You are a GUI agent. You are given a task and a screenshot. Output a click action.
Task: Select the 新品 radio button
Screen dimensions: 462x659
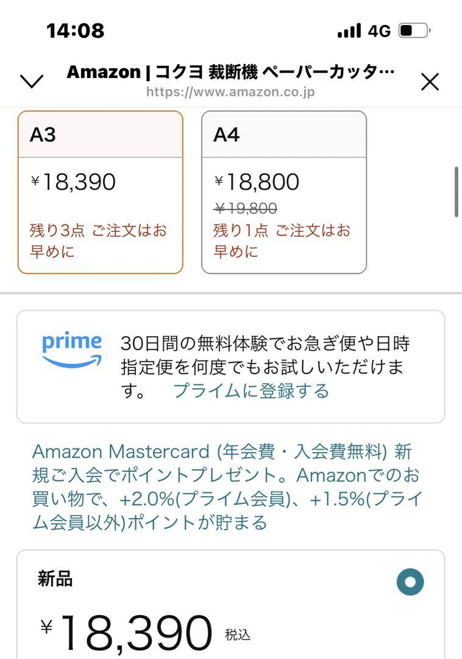tap(410, 582)
